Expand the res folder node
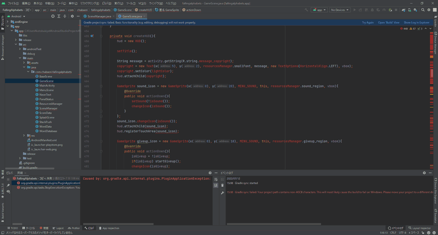Viewport: 438px width, 235px height. 24,136
